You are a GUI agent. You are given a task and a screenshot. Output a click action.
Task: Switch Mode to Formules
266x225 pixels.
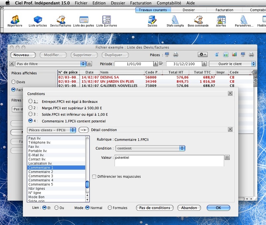pyautogui.click(x=110, y=208)
